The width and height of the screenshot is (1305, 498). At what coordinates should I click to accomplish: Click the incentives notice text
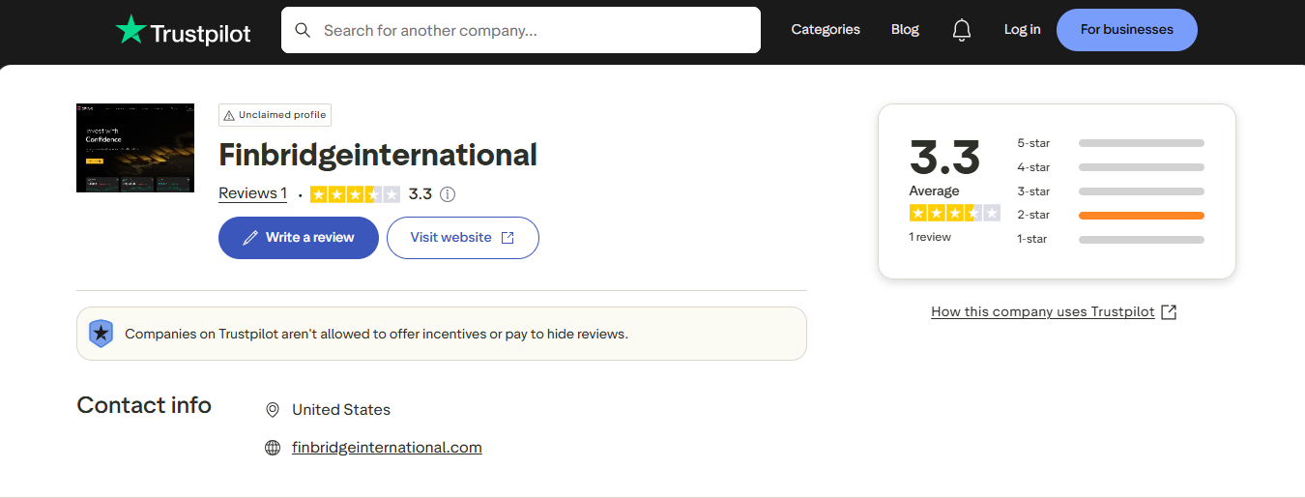click(x=376, y=334)
